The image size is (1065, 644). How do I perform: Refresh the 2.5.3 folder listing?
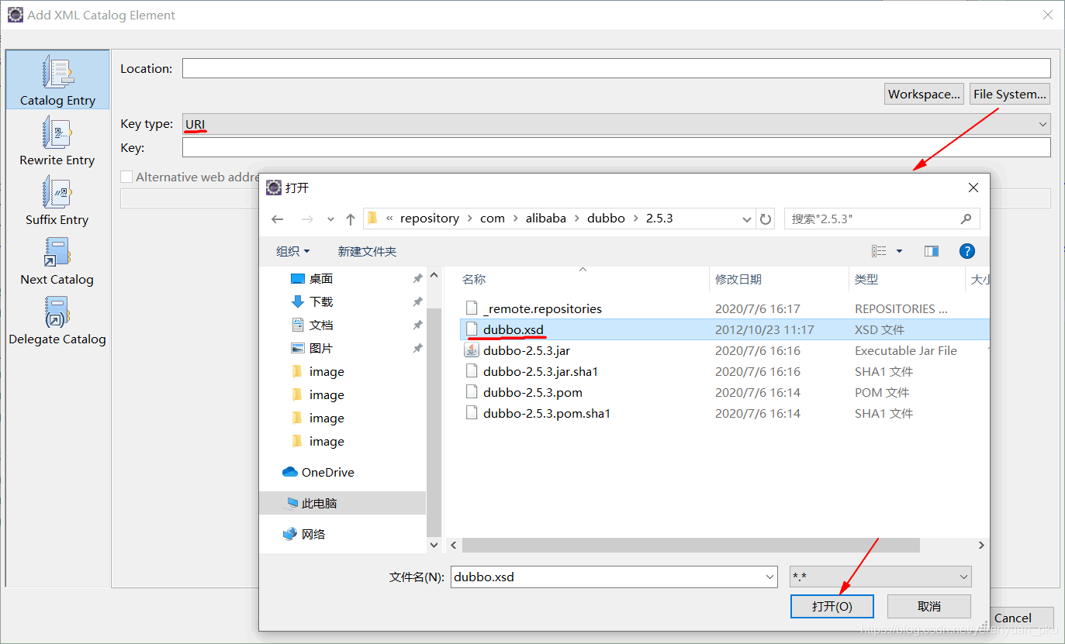pos(766,219)
